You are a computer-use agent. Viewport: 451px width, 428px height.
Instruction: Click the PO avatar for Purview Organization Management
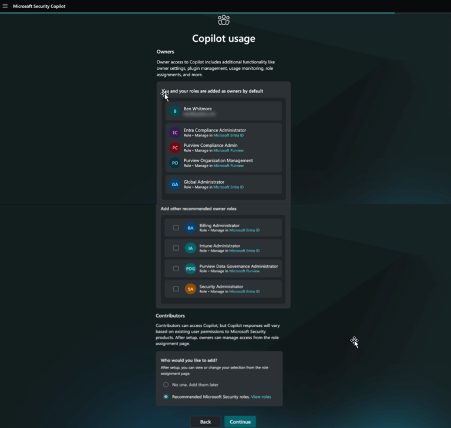click(x=175, y=163)
